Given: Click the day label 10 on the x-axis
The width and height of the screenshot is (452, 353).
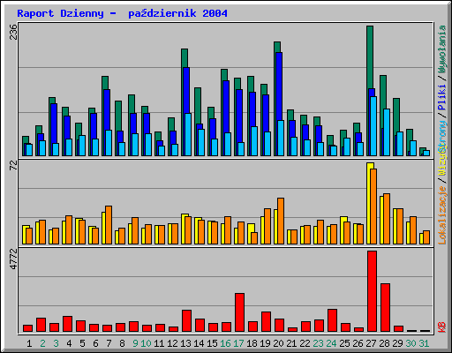Looking at the screenshot, I should (x=146, y=343).
